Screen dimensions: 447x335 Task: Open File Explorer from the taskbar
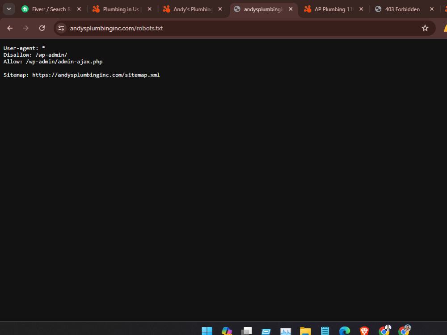305,331
